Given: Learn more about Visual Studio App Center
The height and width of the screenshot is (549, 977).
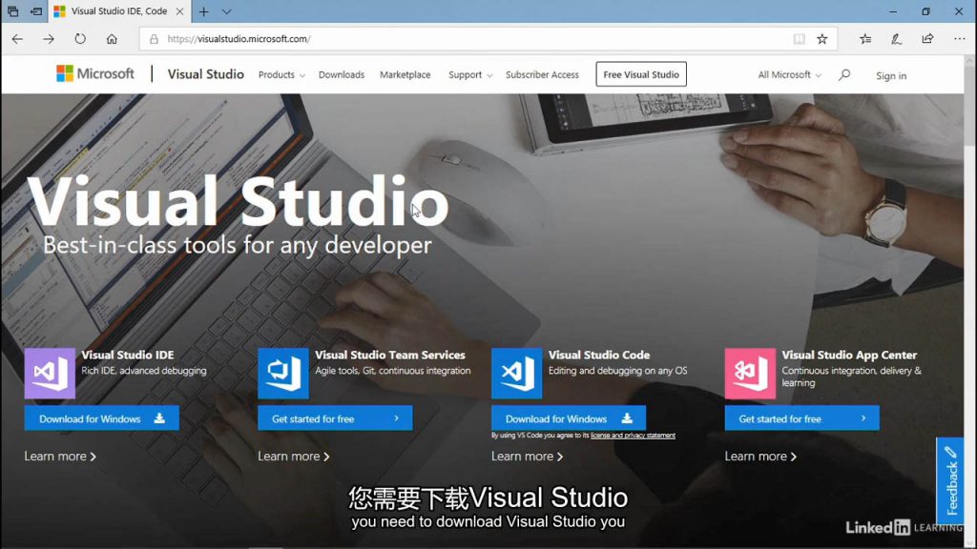Looking at the screenshot, I should point(760,457).
